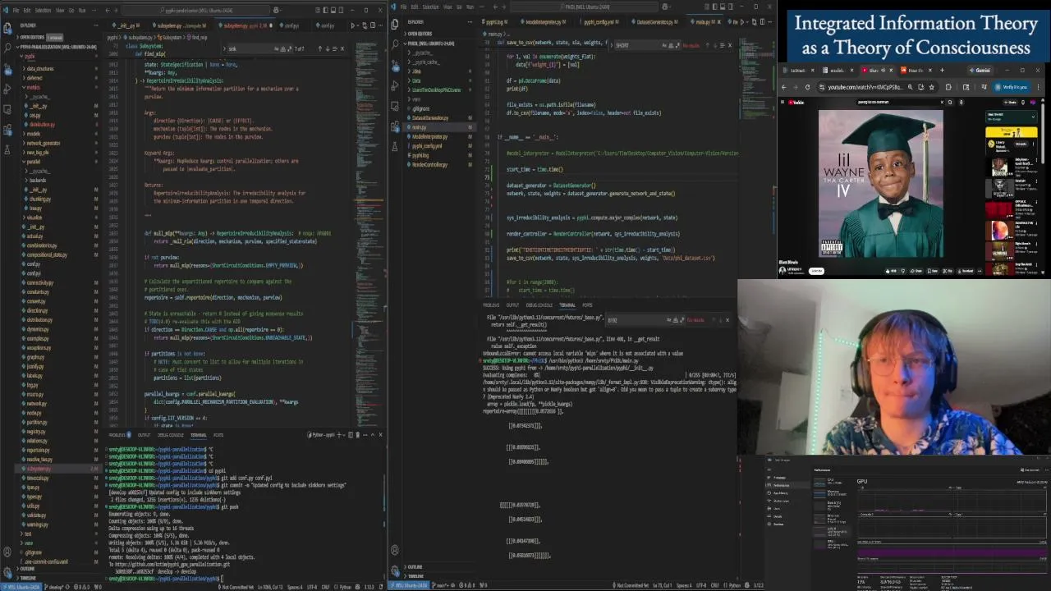Toggle primary side bar in left VS Code
Image resolution: width=1051 pixels, height=591 pixels.
(x=326, y=10)
